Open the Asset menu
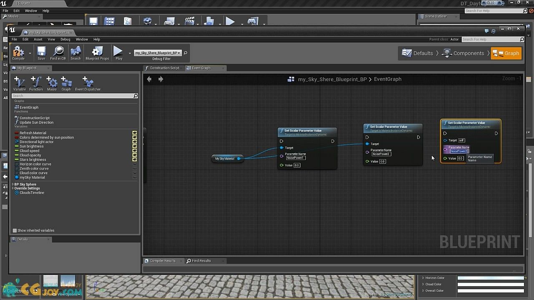 38,39
